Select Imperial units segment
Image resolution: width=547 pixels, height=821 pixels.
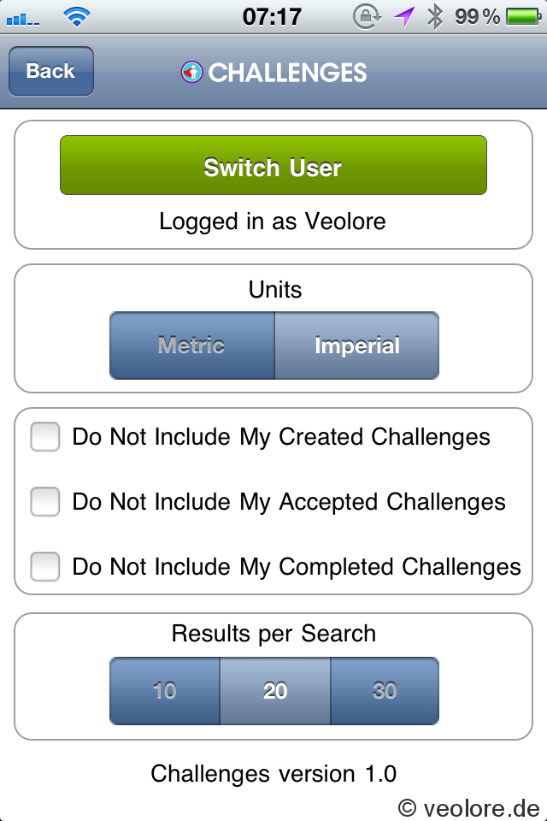[357, 346]
